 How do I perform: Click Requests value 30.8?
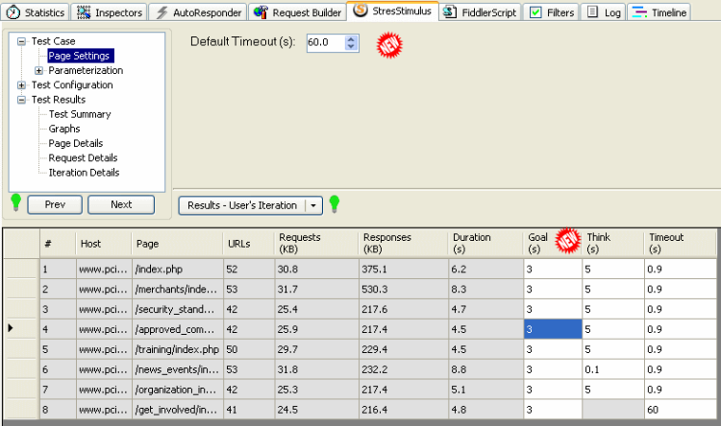[x=316, y=269]
